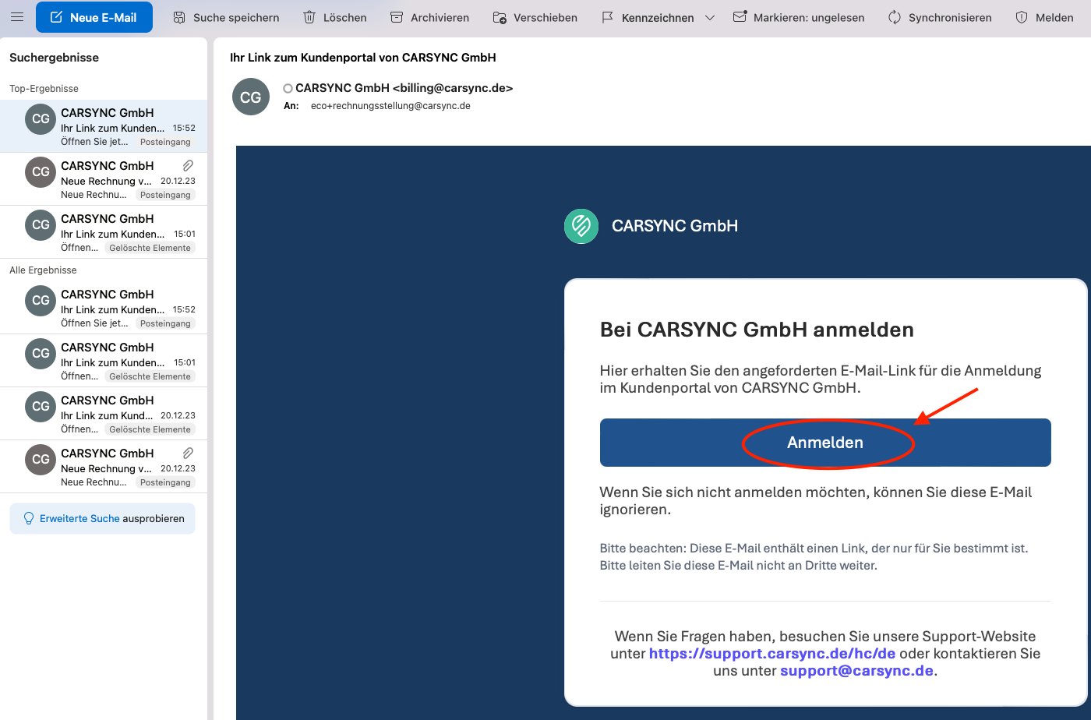Image resolution: width=1091 pixels, height=720 pixels.
Task: Delete message with Löschen
Action: pyautogui.click(x=335, y=17)
